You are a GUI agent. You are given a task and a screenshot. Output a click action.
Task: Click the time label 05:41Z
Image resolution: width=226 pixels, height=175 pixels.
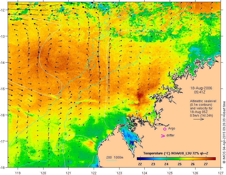click(x=200, y=92)
